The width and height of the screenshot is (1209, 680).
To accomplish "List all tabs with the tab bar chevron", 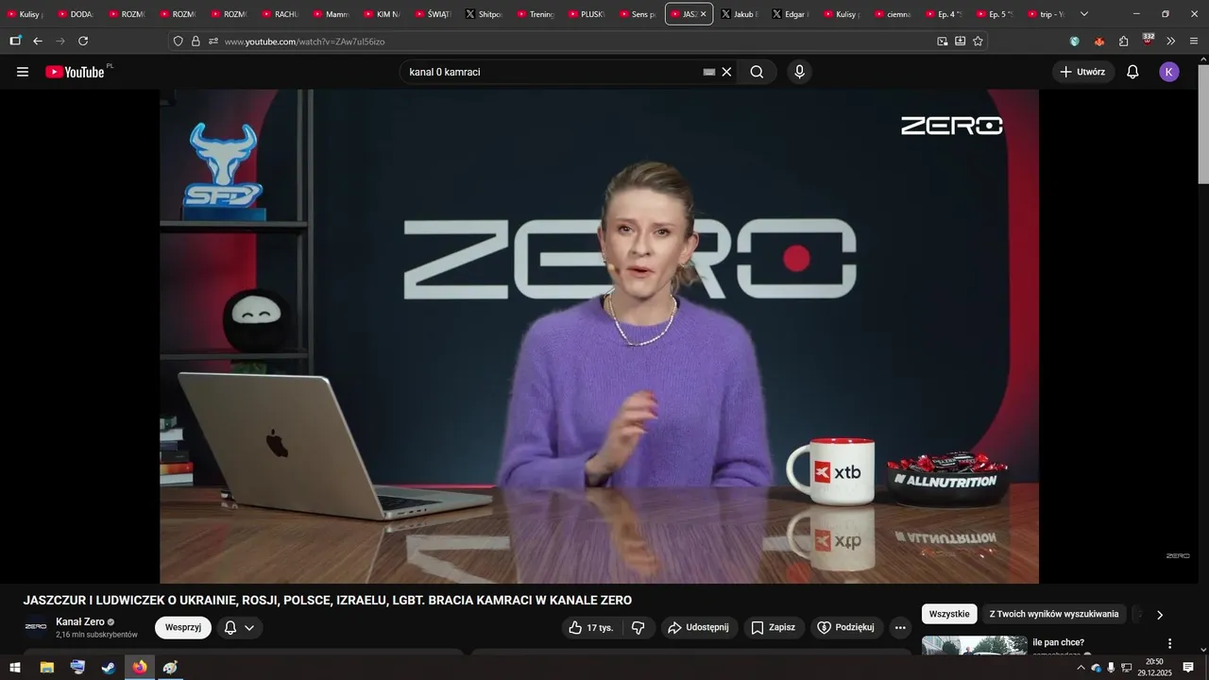I will (1084, 14).
